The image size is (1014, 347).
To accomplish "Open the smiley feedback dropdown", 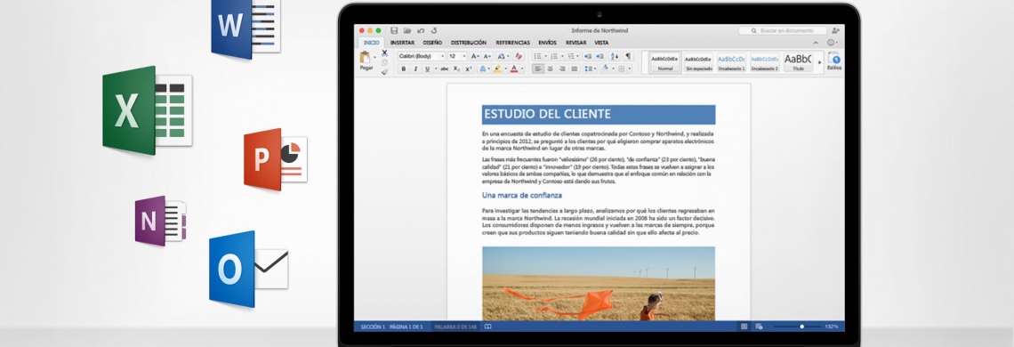I will pos(833,43).
